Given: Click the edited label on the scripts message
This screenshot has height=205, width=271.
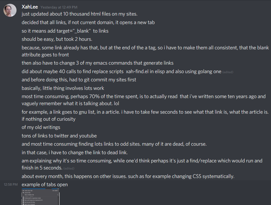Looking at the screenshot, I should pos(227,71).
